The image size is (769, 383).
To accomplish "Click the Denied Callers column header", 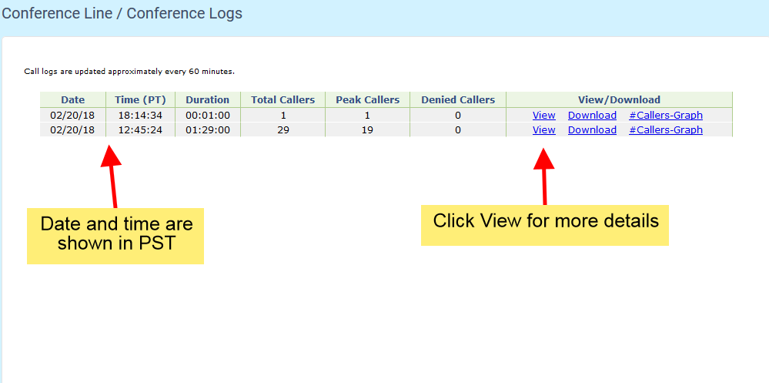I will [x=457, y=99].
